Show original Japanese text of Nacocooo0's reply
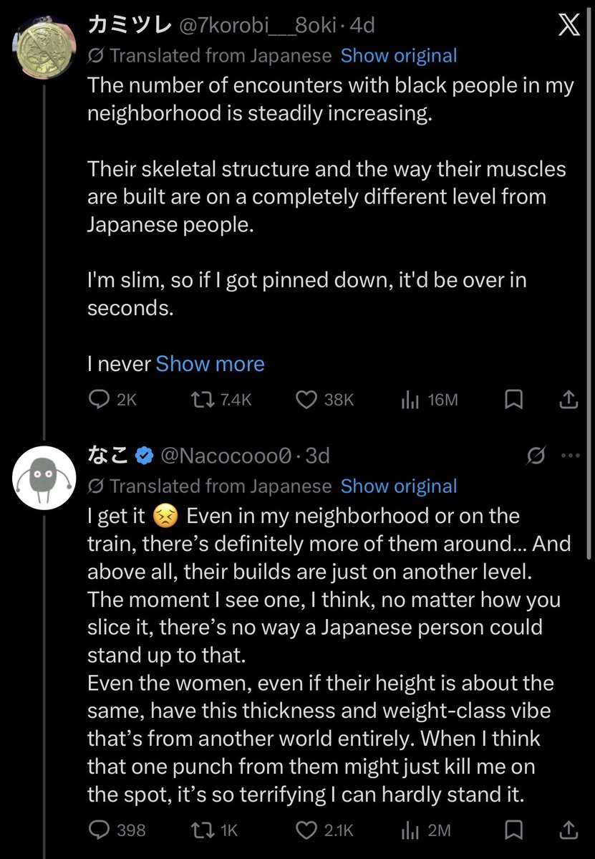This screenshot has width=595, height=859. (399, 486)
